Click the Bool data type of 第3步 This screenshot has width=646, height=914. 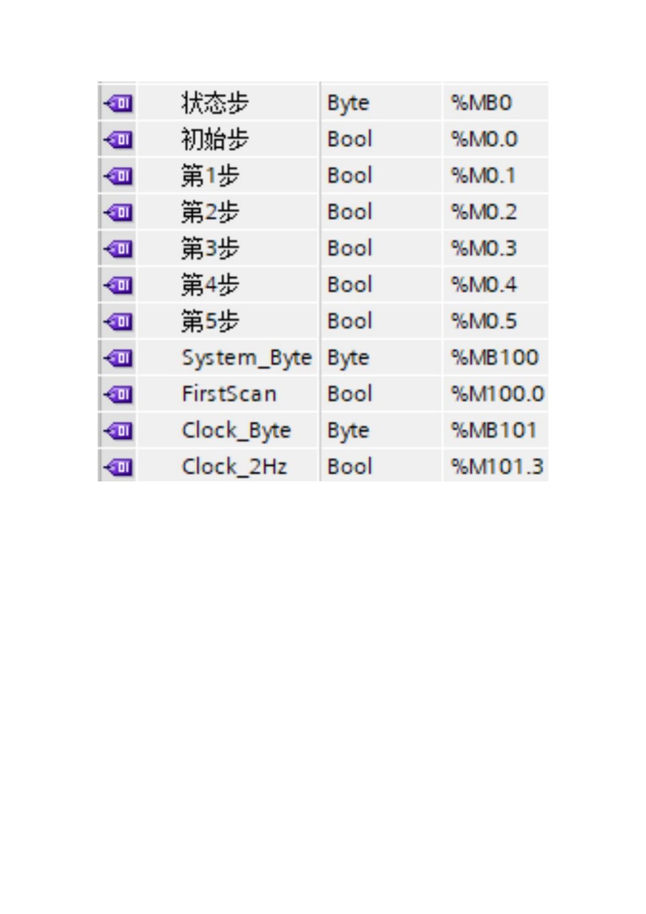(x=350, y=249)
